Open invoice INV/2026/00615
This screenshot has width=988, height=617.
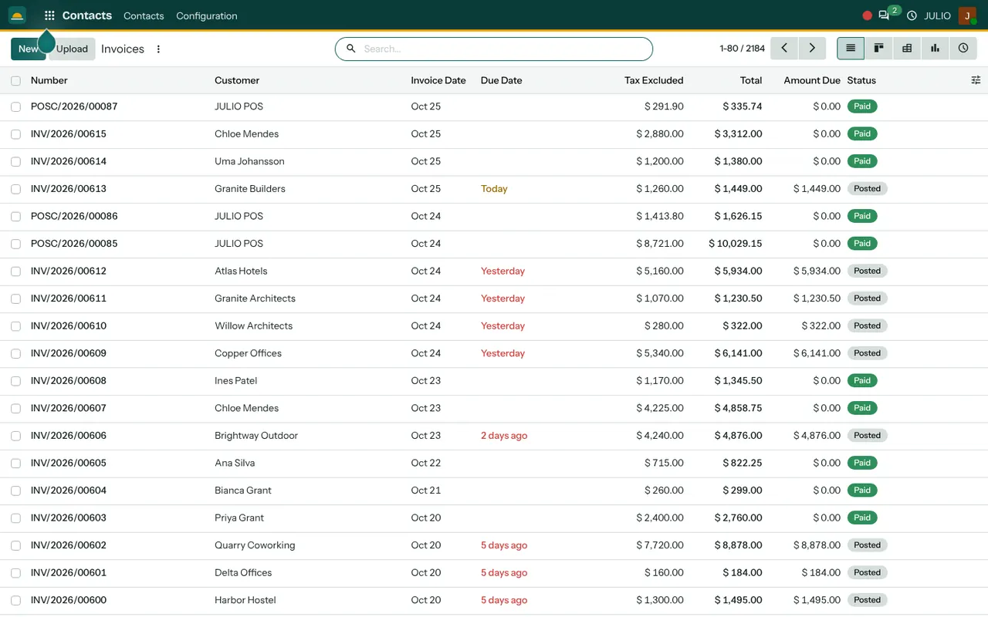(69, 133)
